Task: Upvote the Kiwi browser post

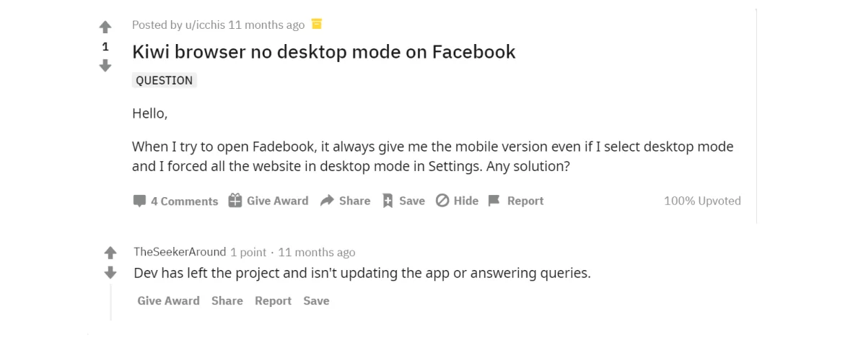Action: click(x=105, y=27)
